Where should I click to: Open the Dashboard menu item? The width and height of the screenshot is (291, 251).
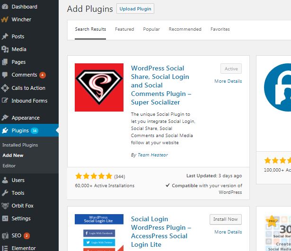point(24,7)
